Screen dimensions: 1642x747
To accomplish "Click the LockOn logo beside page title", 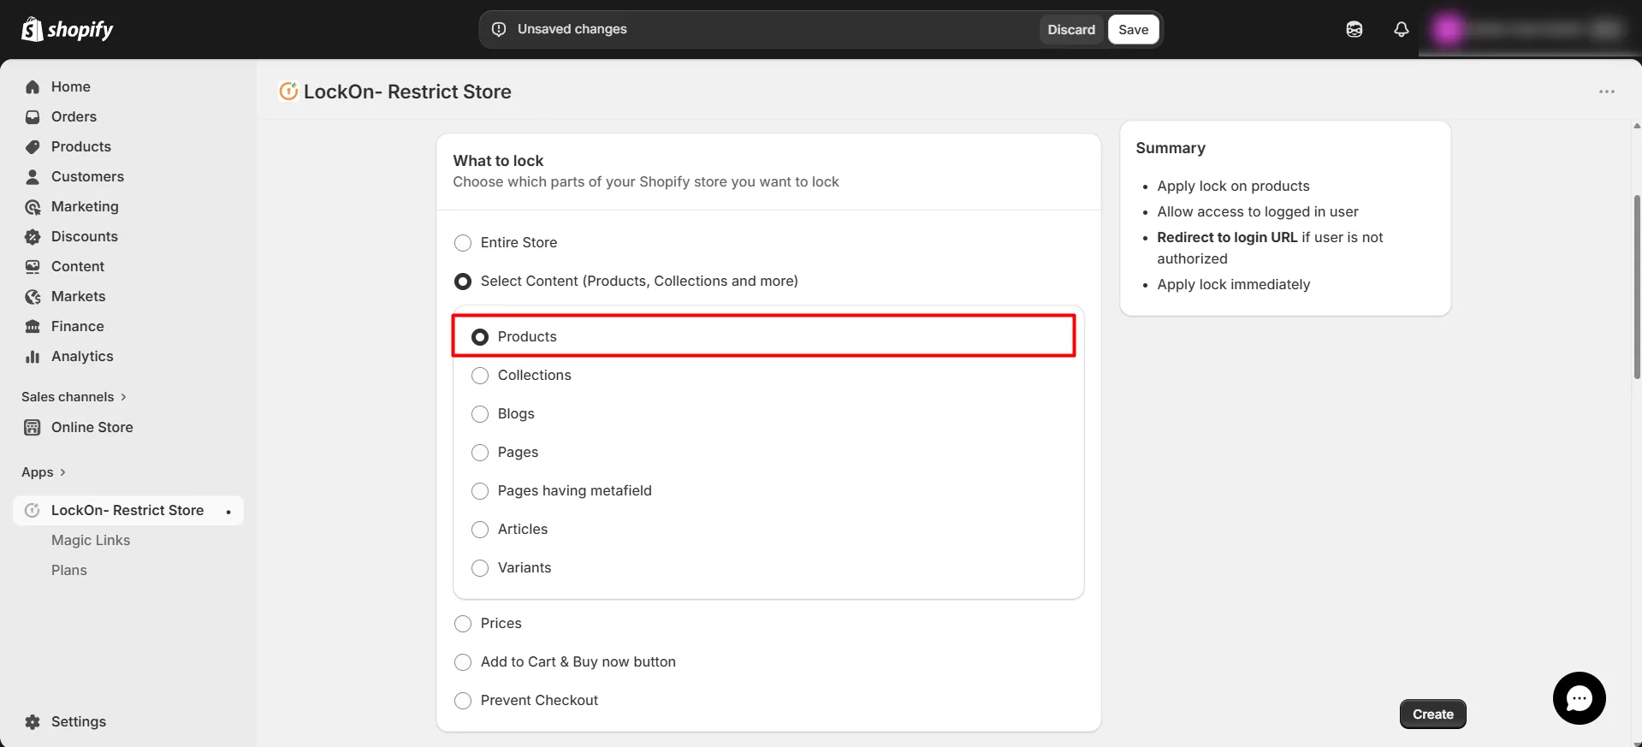I will tap(288, 91).
